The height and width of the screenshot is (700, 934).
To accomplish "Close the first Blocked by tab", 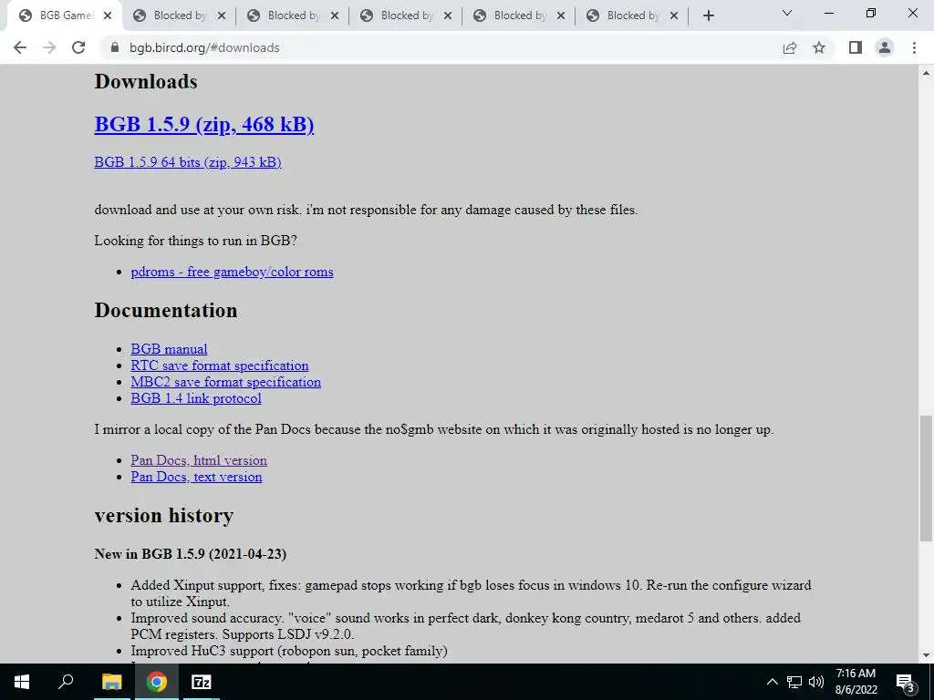I will (222, 16).
